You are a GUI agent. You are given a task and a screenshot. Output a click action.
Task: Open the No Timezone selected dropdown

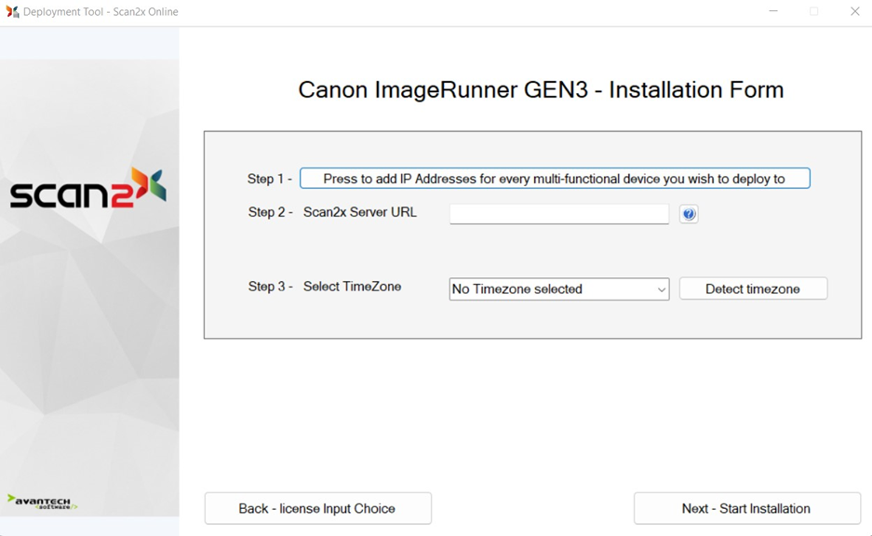coord(549,289)
